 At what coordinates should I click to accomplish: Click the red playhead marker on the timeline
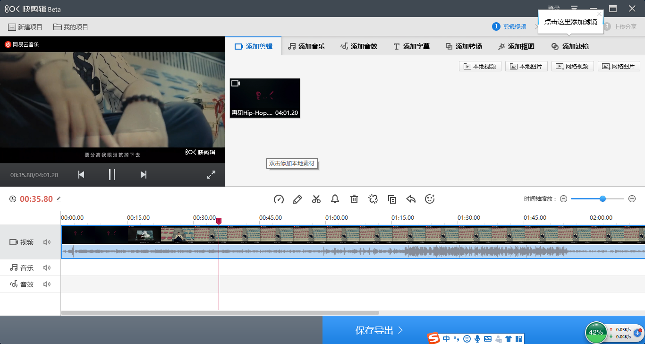[219, 221]
